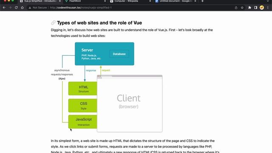Click the Client (browser) label
The image size is (272, 153).
[x=128, y=101]
